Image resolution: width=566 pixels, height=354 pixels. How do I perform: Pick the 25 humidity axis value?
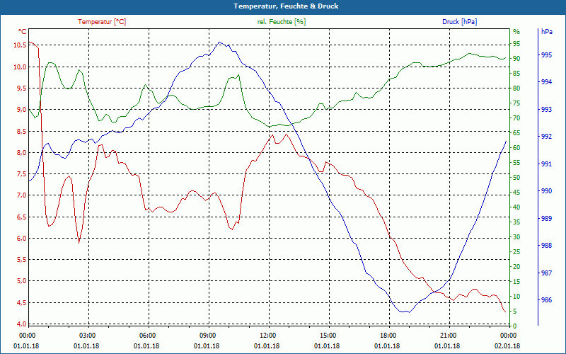click(516, 252)
